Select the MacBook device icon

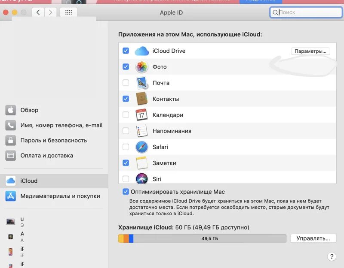click(x=10, y=221)
